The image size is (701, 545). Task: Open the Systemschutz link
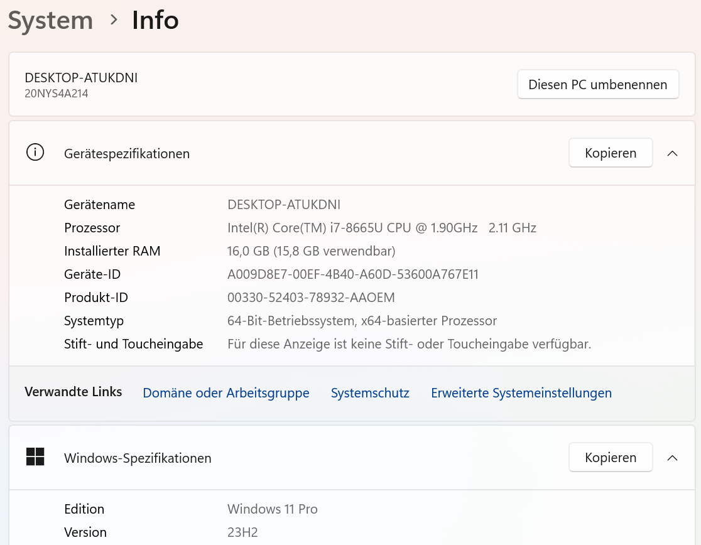coord(370,392)
